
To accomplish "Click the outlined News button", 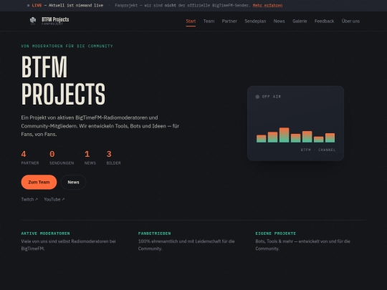I will (73, 183).
